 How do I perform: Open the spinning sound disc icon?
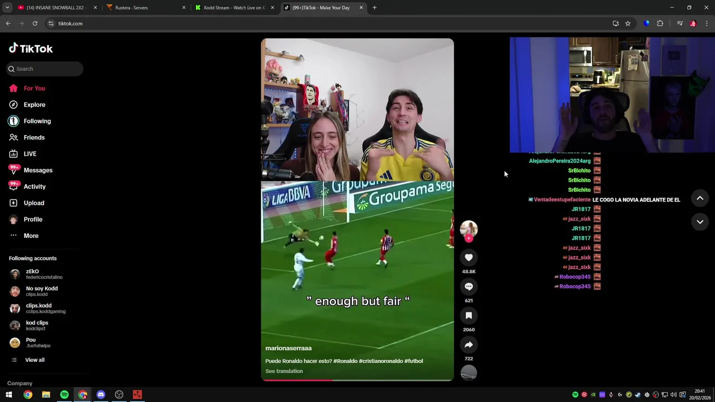[469, 373]
